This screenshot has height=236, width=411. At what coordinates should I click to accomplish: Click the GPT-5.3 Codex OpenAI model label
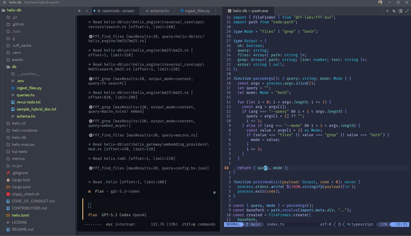tap(124, 215)
